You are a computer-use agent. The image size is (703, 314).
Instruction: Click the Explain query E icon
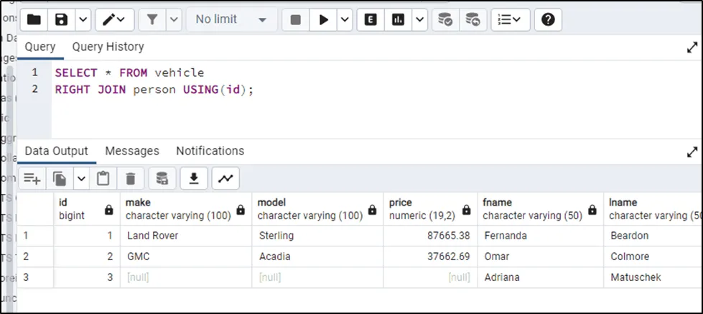(371, 20)
